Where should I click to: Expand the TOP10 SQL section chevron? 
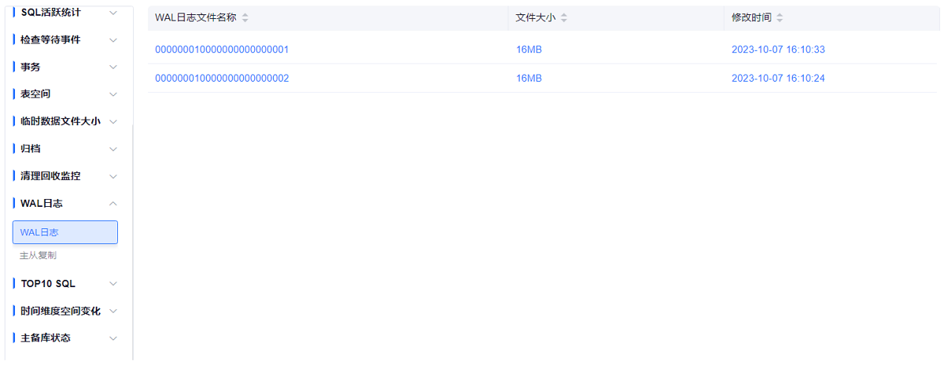point(113,284)
